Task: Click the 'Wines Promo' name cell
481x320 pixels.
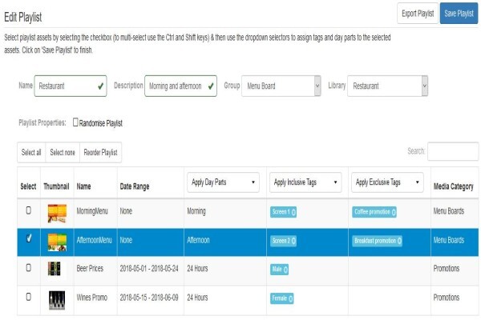Action: 92,298
